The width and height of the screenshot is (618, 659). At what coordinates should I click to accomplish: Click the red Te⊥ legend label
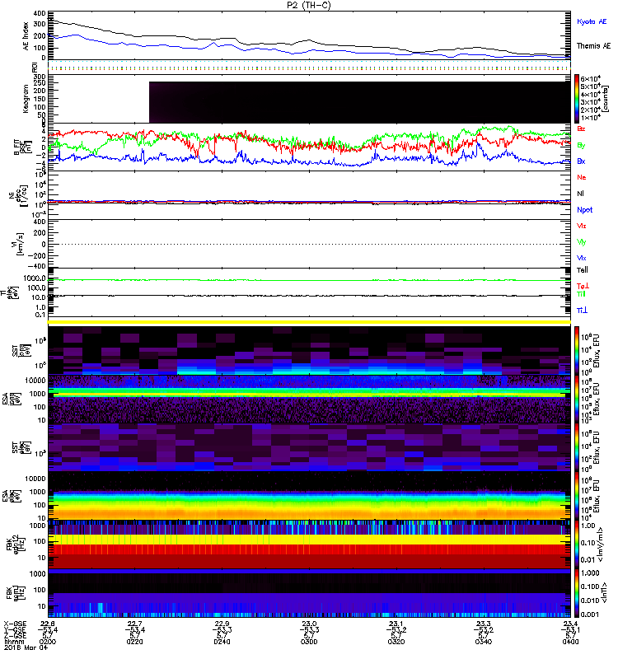(x=583, y=286)
